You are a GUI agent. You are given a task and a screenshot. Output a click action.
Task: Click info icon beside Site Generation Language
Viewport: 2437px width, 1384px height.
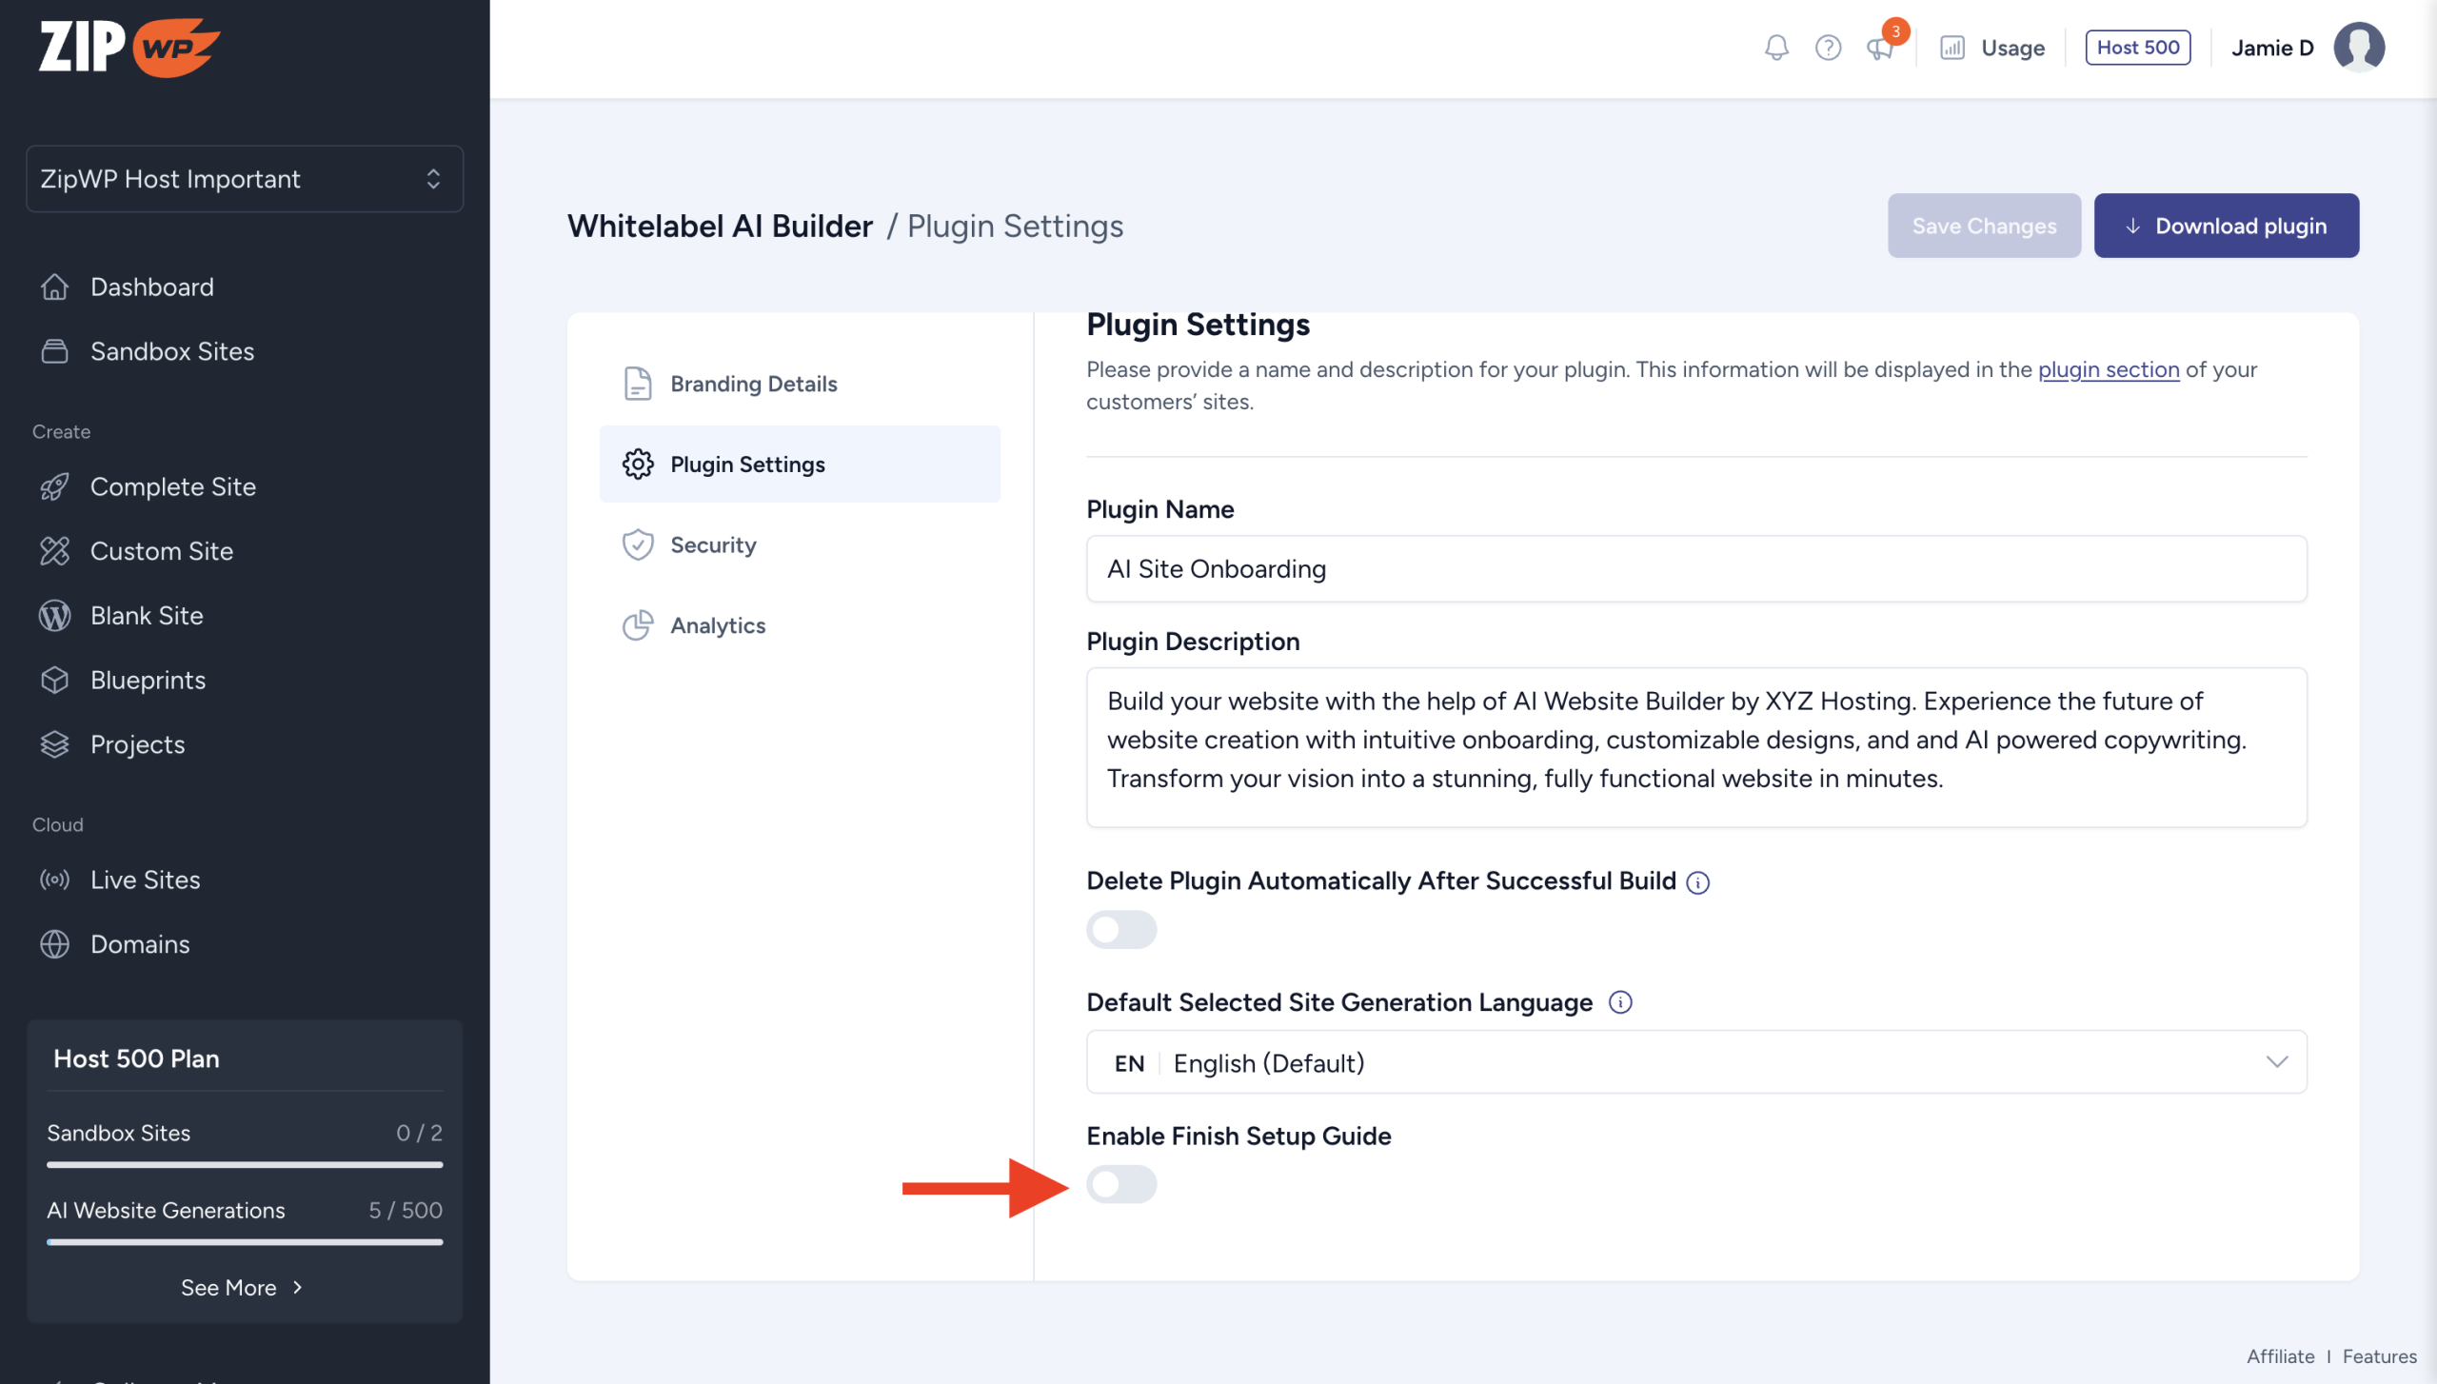coord(1619,1002)
